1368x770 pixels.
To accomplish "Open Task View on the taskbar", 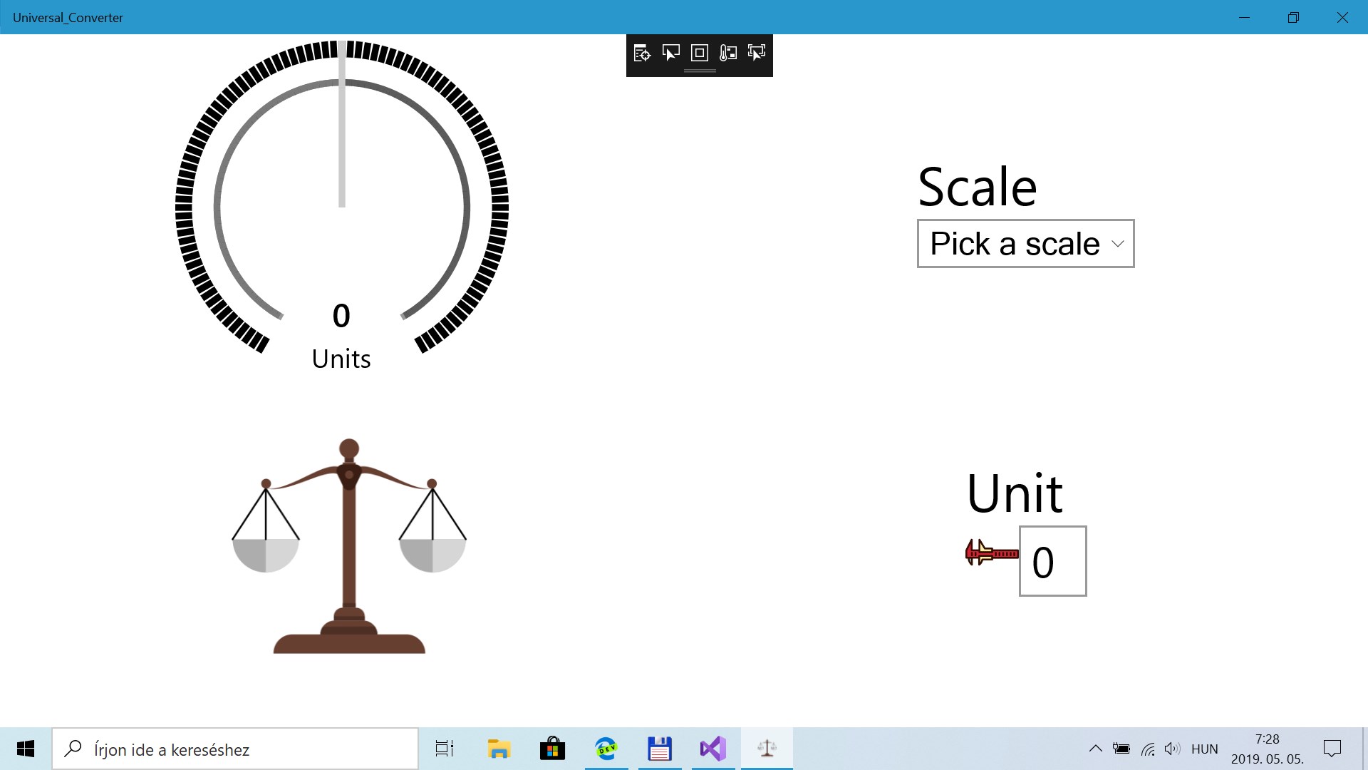I will 445,749.
